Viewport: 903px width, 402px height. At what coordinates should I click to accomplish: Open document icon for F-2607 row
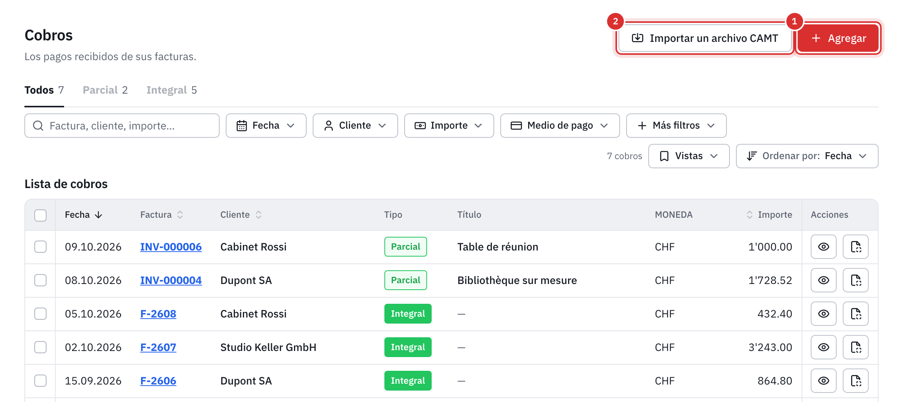point(855,347)
